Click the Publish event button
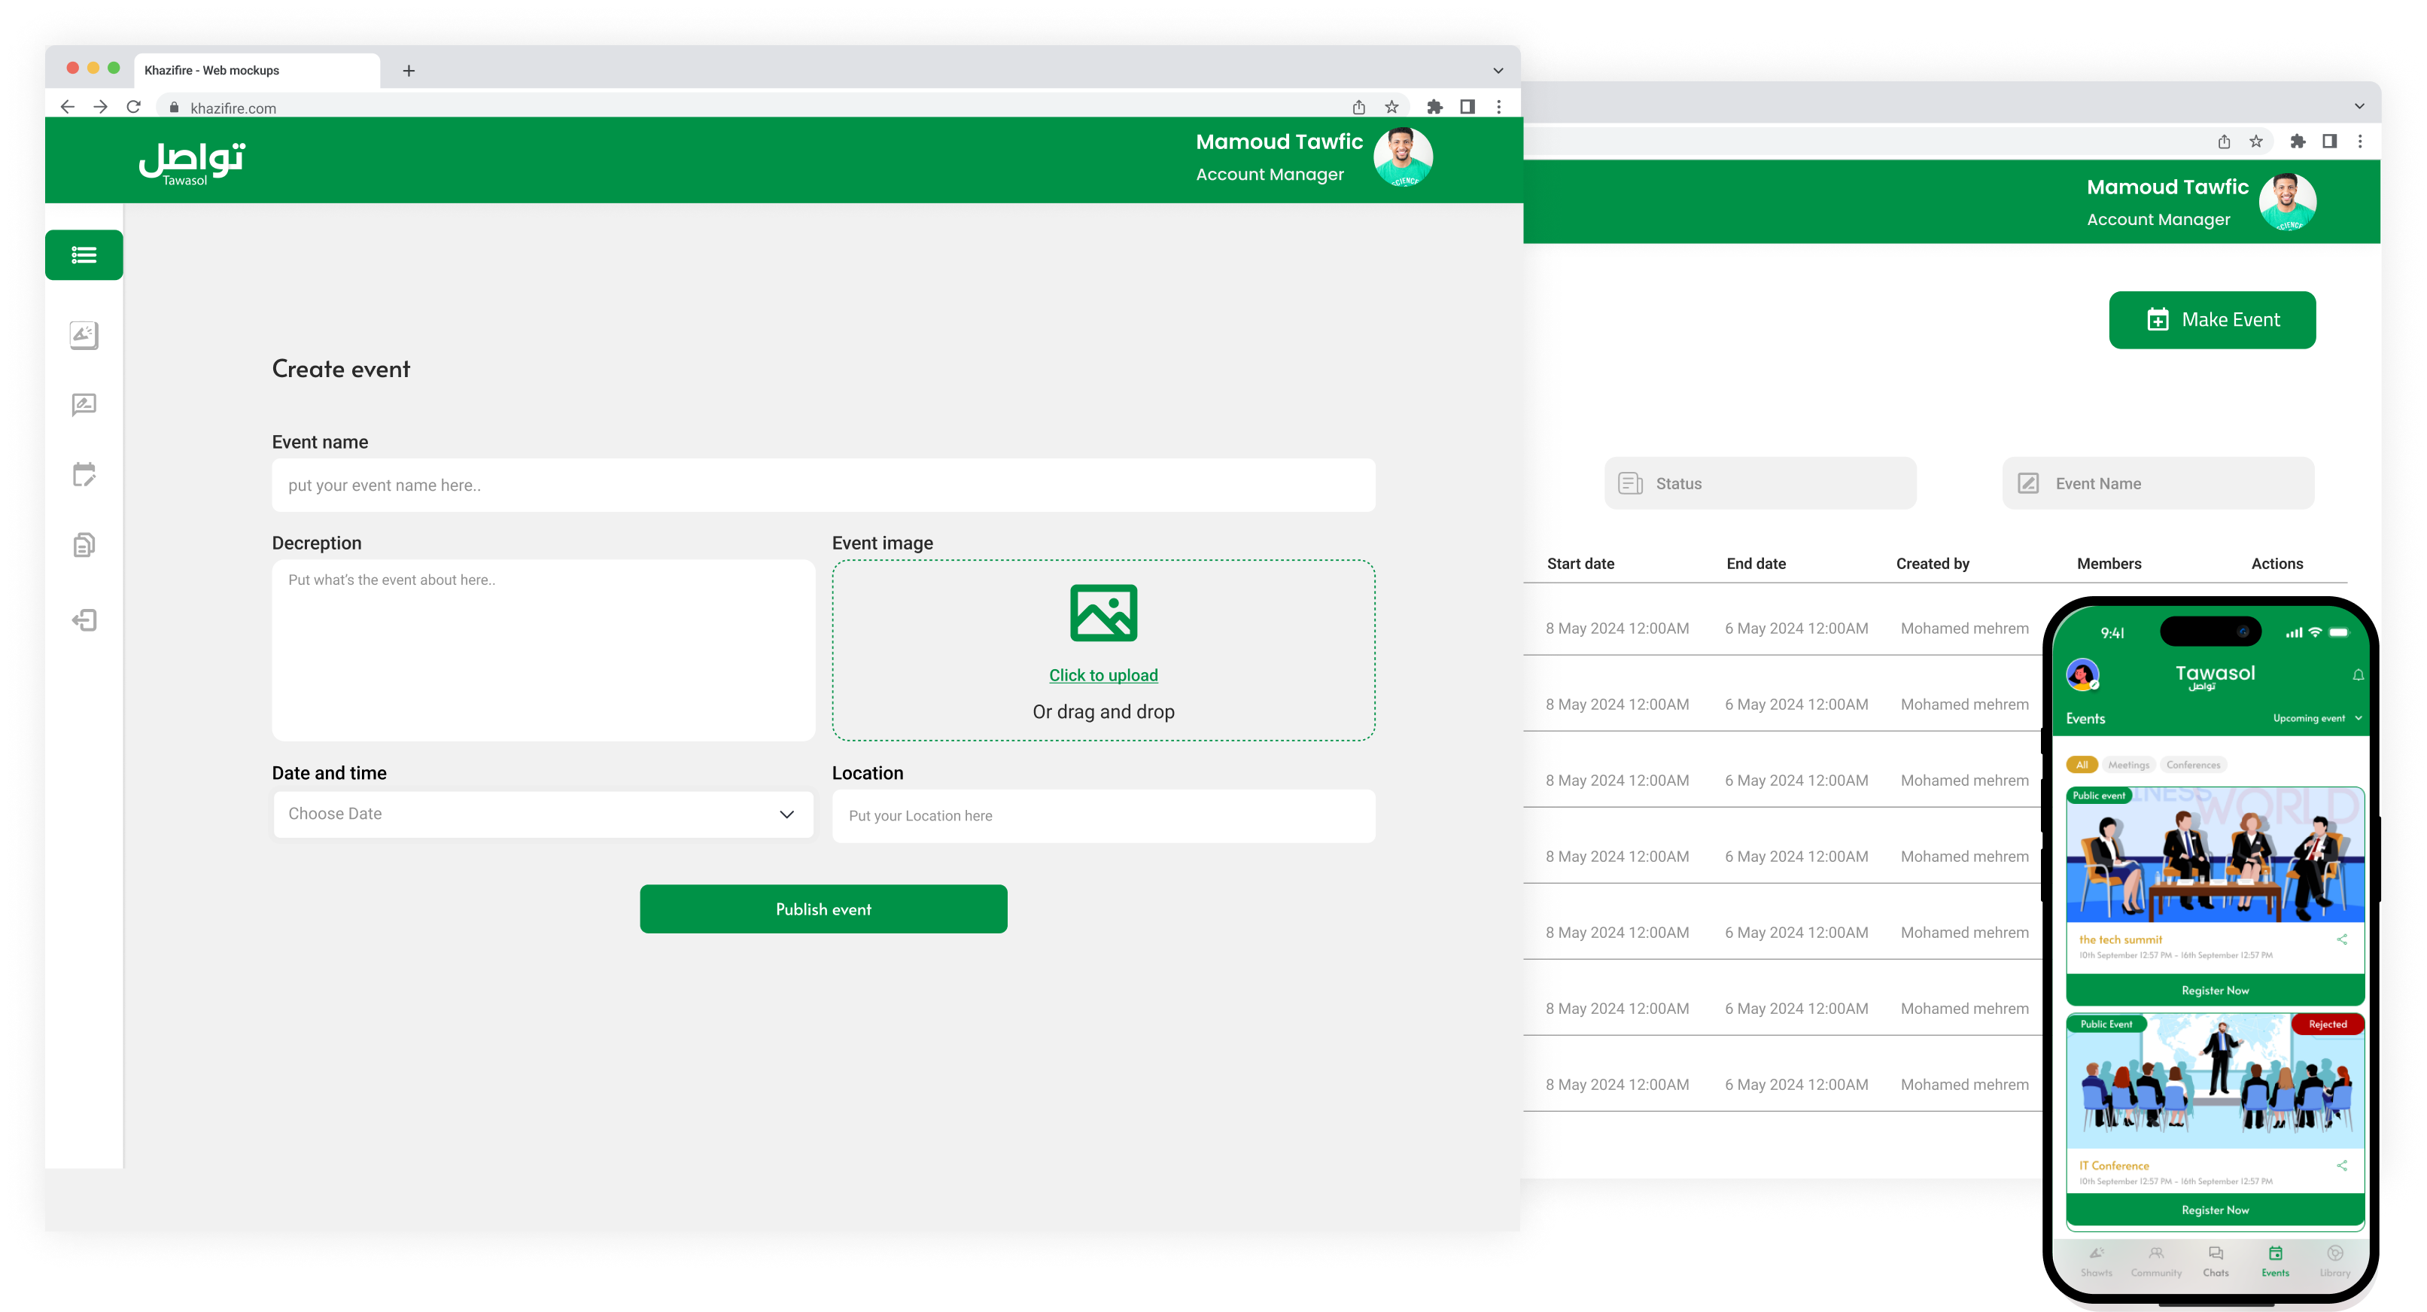Image resolution: width=2427 pixels, height=1312 pixels. (x=823, y=909)
